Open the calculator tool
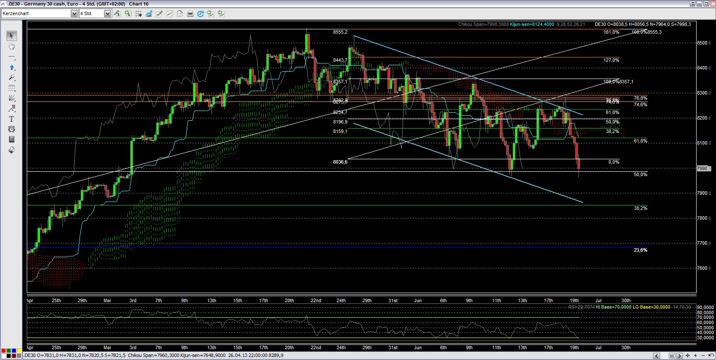Image resolution: width=716 pixels, height=360 pixels. pyautogui.click(x=12, y=139)
